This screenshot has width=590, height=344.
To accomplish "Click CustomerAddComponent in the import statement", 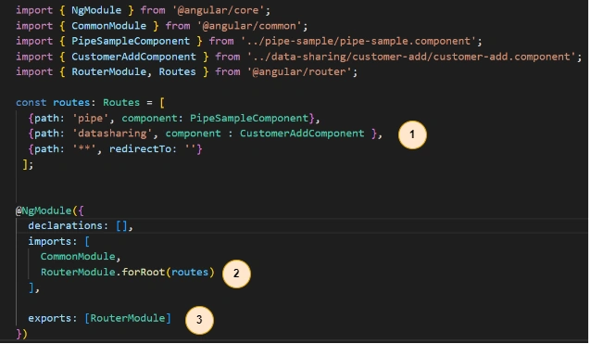I will (133, 57).
